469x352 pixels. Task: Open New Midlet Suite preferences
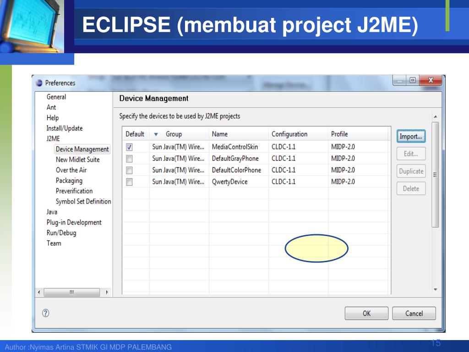[78, 159]
